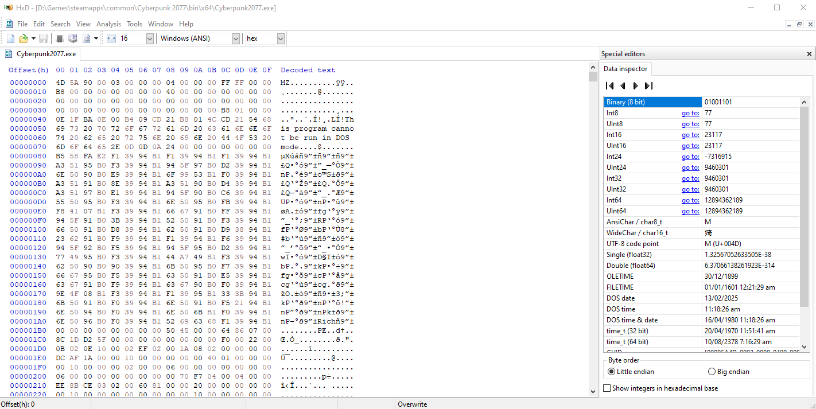Click offset row 000001B0
This screenshot has width=816, height=409.
point(28,330)
